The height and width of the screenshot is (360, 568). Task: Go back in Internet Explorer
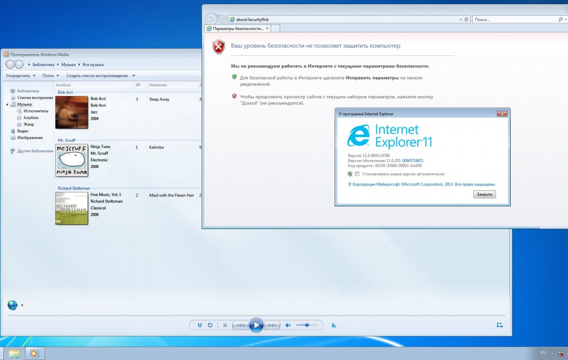coord(211,19)
